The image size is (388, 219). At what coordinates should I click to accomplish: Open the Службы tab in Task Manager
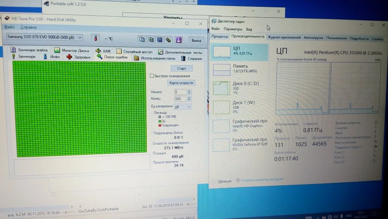point(377,39)
